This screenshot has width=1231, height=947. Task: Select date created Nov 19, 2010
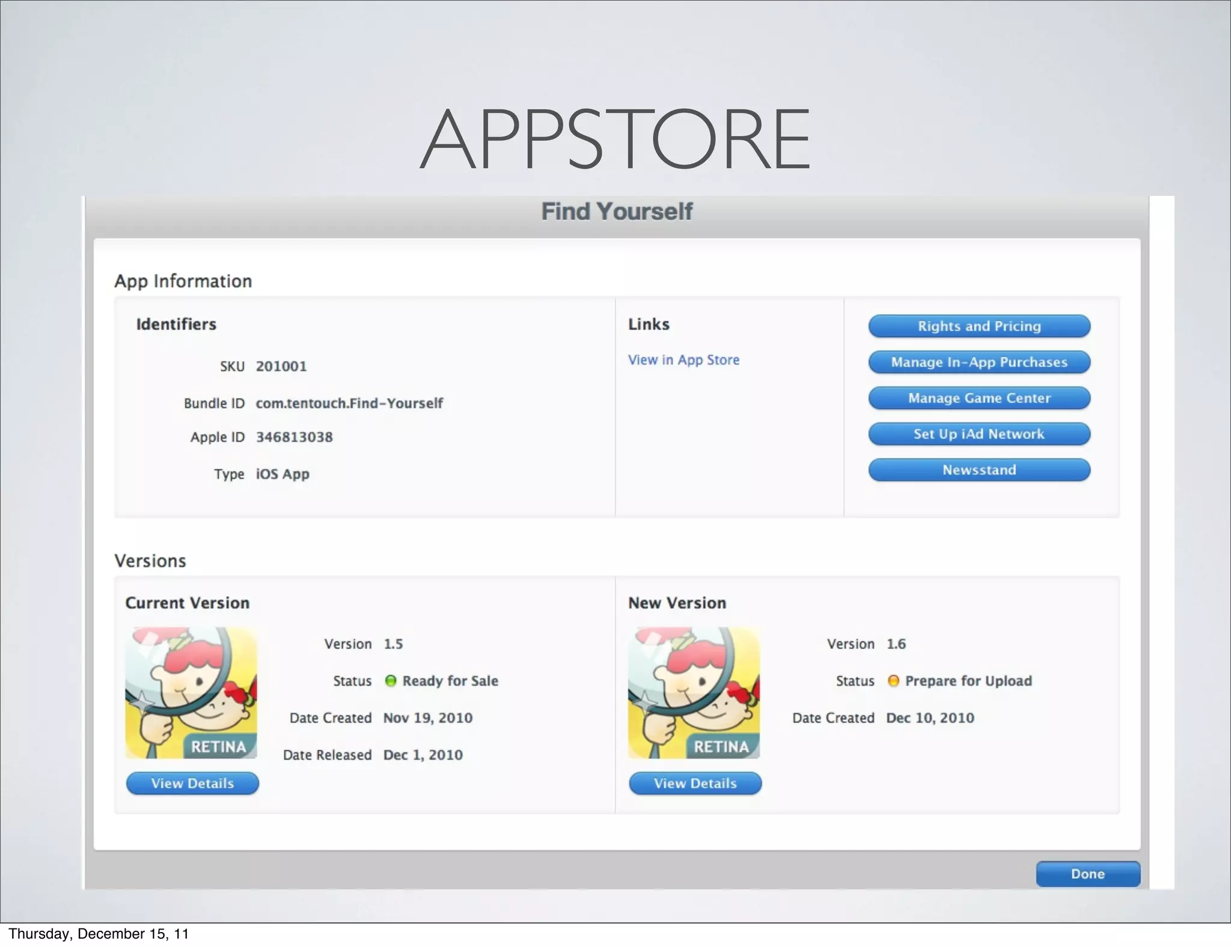pyautogui.click(x=428, y=718)
